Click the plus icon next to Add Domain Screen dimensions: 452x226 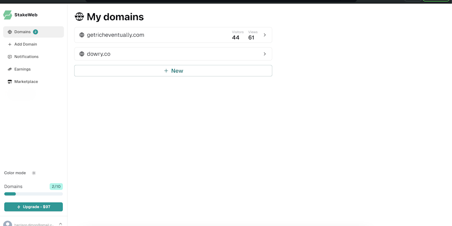point(10,45)
